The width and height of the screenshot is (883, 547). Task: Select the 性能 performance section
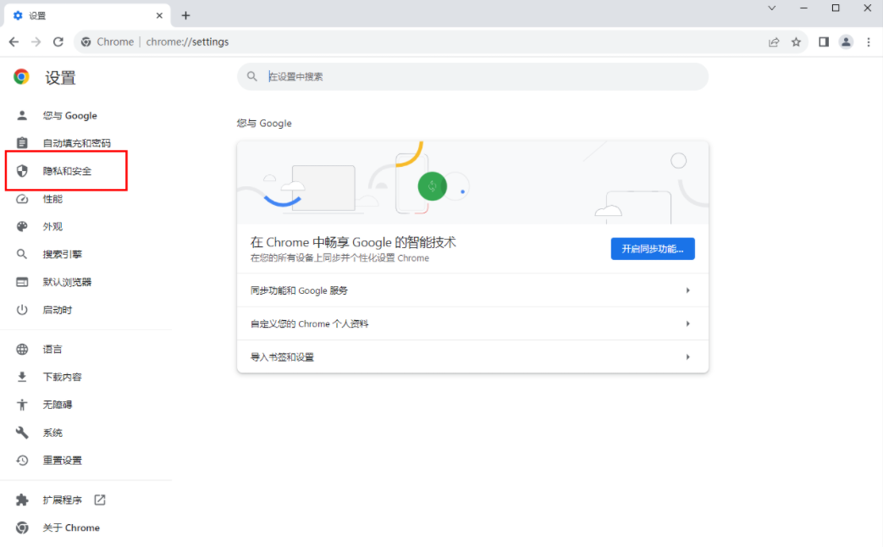(x=52, y=199)
